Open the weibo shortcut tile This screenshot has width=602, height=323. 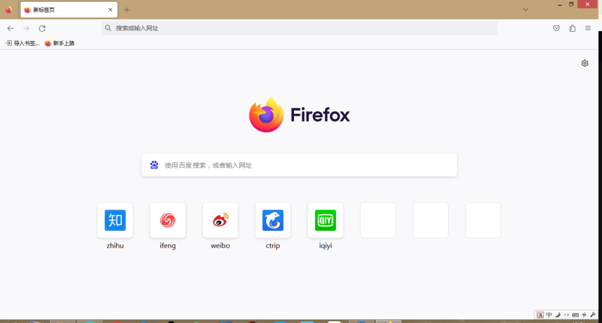[220, 220]
